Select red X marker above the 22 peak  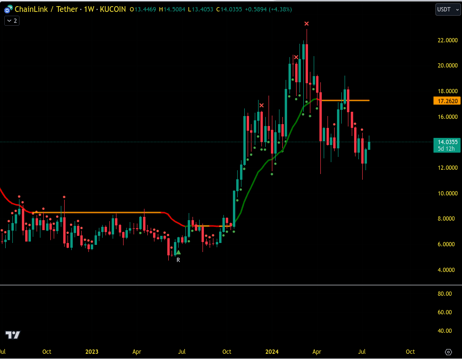click(x=307, y=24)
